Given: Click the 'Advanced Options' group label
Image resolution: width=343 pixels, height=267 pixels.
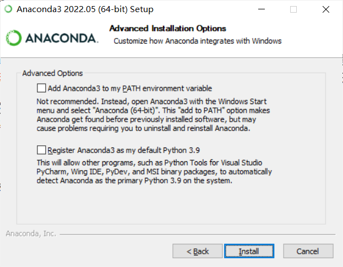Looking at the screenshot, I should 52,73.
